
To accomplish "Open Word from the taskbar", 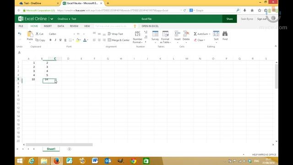I will coord(95,161).
